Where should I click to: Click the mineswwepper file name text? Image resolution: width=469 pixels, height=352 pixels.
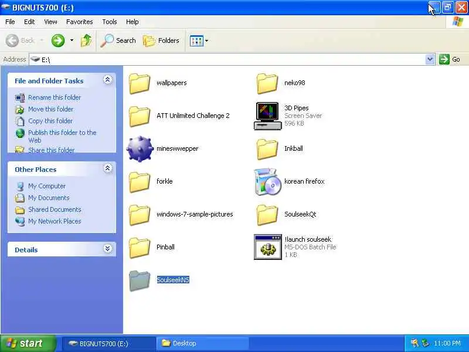(x=178, y=148)
